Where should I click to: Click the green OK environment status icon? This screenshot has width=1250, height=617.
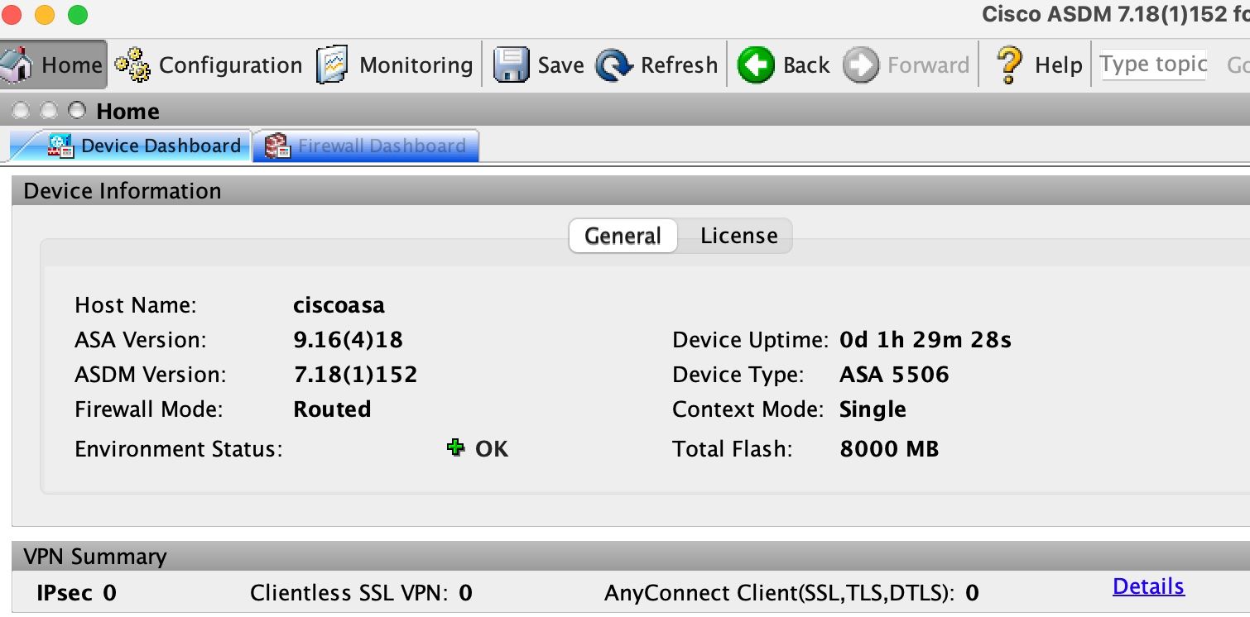455,447
